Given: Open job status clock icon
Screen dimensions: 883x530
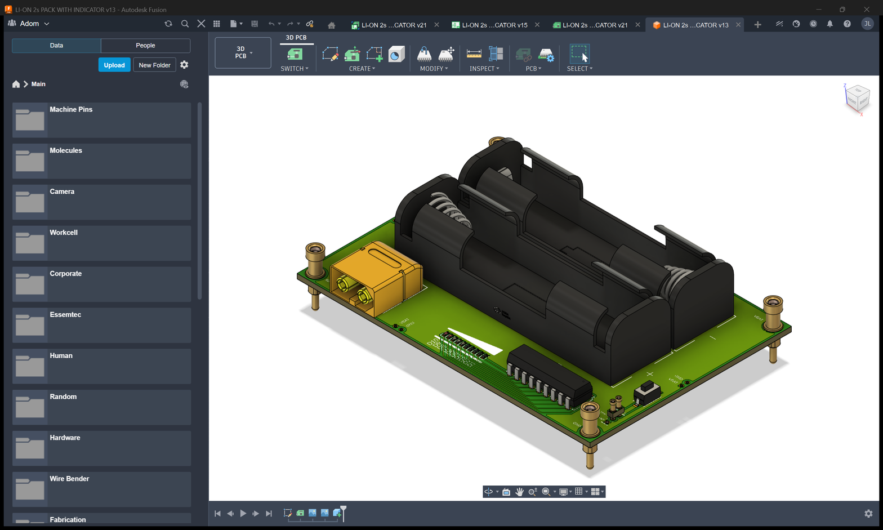Looking at the screenshot, I should pyautogui.click(x=813, y=24).
